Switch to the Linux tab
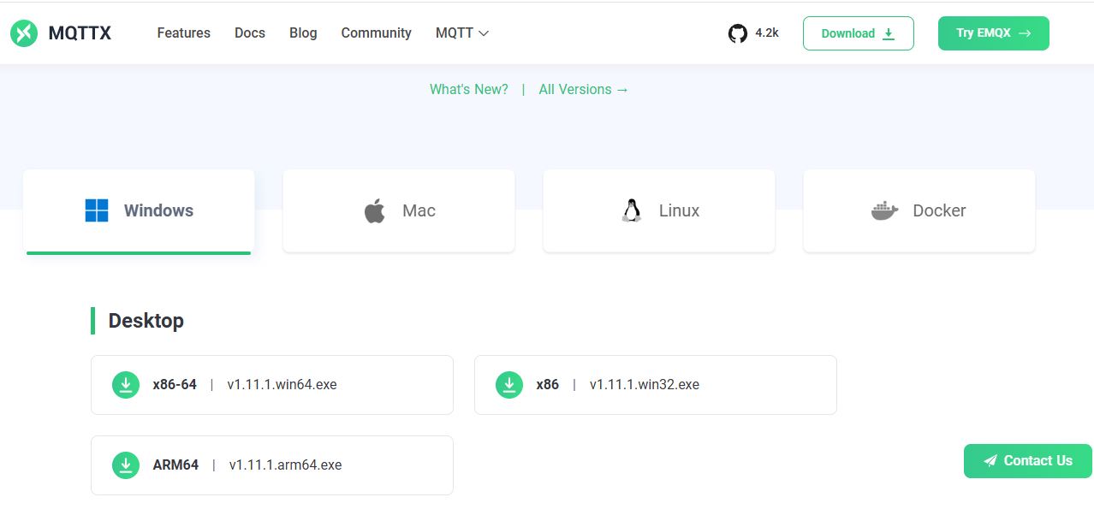The image size is (1094, 509). point(659,210)
